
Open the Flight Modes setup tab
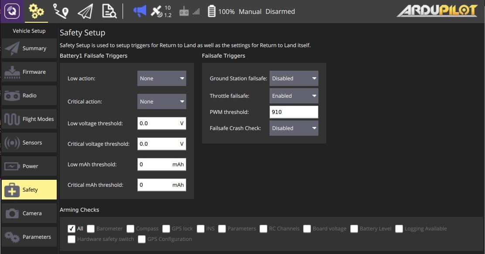pos(29,119)
